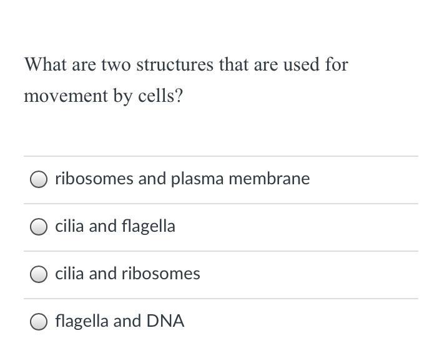Click the word 'flagella' in the fourth option

[x=82, y=321]
